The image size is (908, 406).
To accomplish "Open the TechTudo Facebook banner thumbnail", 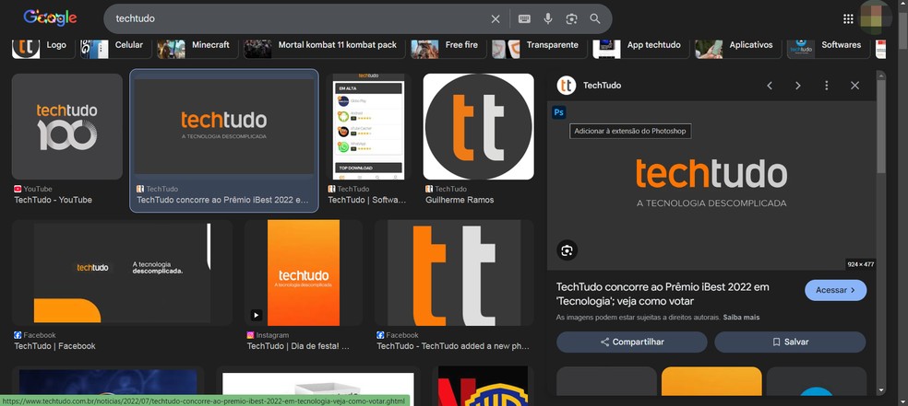I will (x=122, y=273).
